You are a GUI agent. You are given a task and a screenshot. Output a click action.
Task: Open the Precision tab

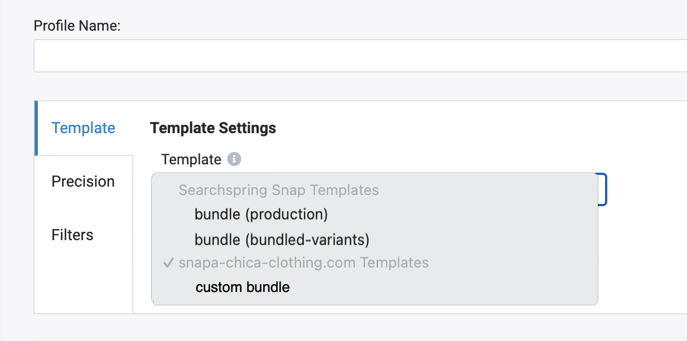pos(84,182)
